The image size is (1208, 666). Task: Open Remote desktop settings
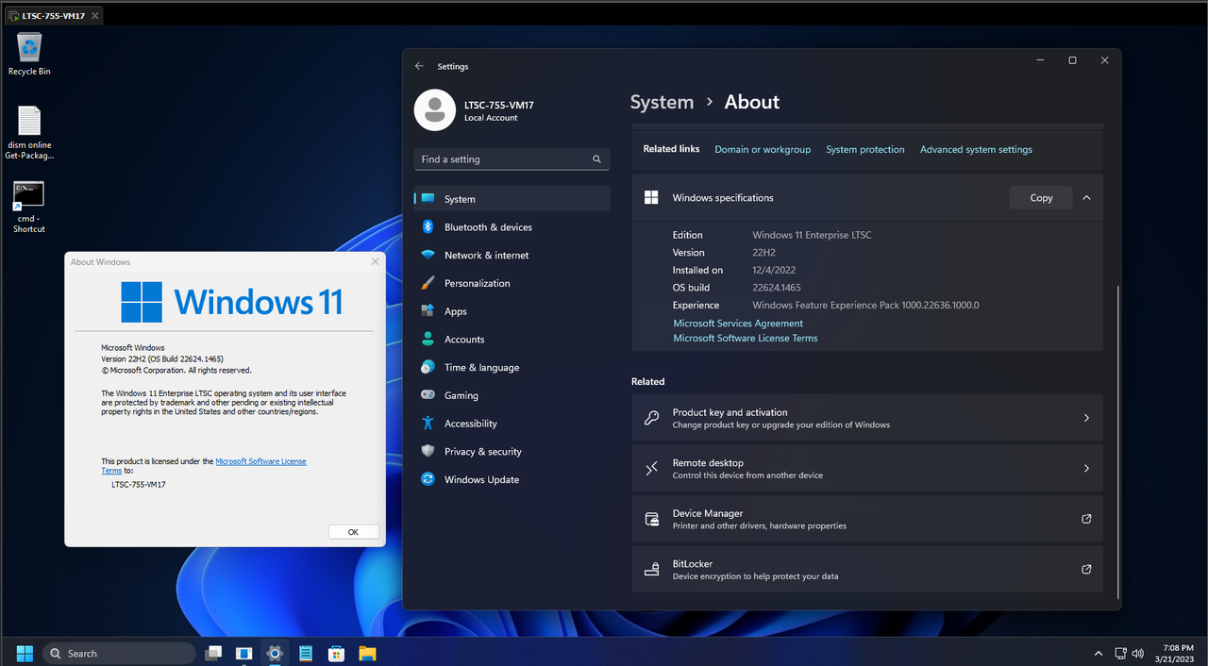click(x=867, y=469)
